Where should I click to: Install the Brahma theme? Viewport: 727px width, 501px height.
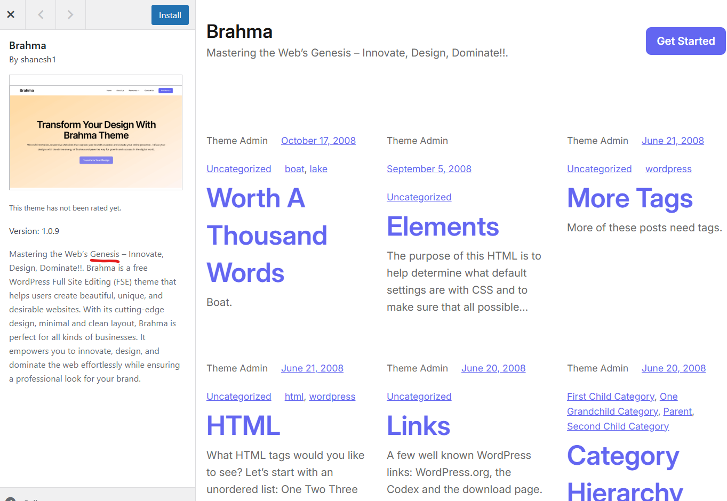tap(170, 15)
